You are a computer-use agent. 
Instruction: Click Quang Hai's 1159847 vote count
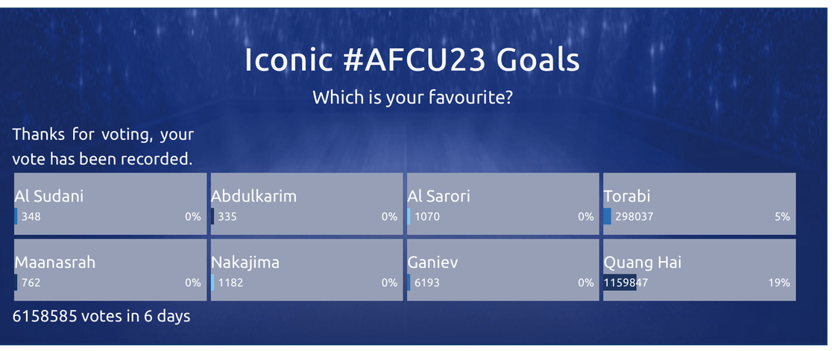626,283
